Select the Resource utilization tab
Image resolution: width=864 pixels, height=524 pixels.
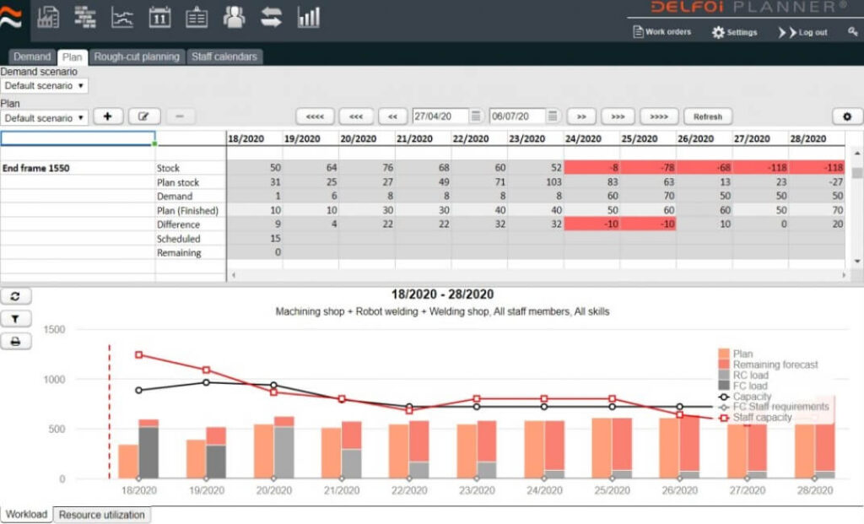coord(102,515)
